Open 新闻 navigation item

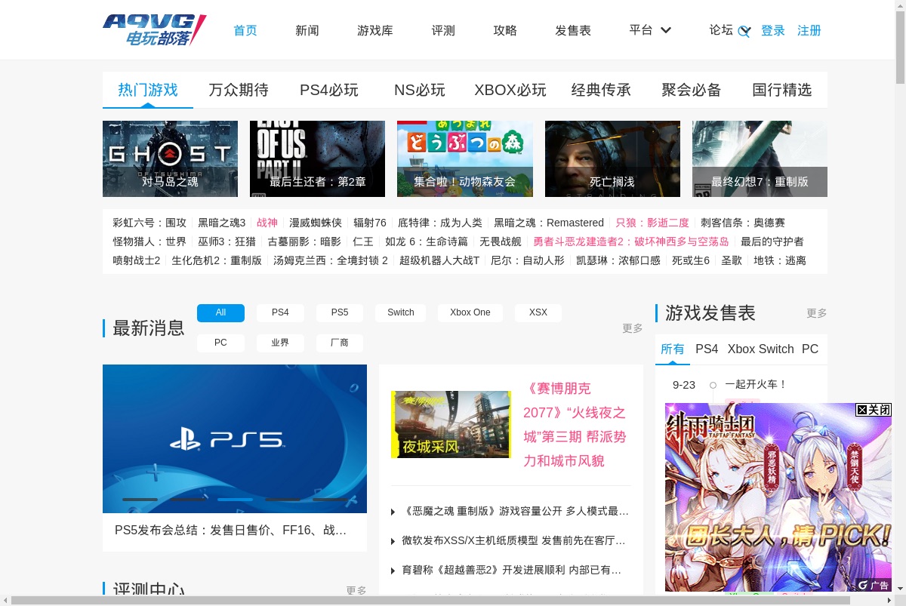pyautogui.click(x=307, y=30)
